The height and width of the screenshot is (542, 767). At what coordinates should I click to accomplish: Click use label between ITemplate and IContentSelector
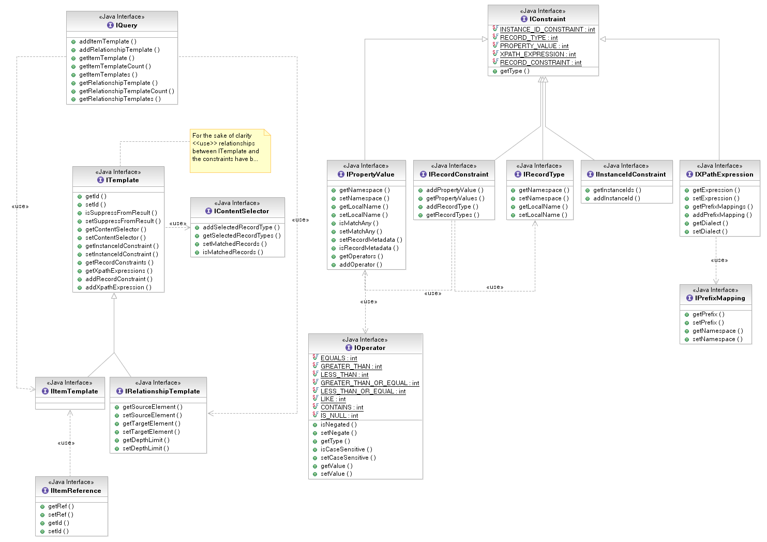[178, 224]
